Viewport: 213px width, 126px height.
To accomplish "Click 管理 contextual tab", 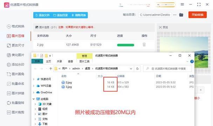I will [84, 56].
